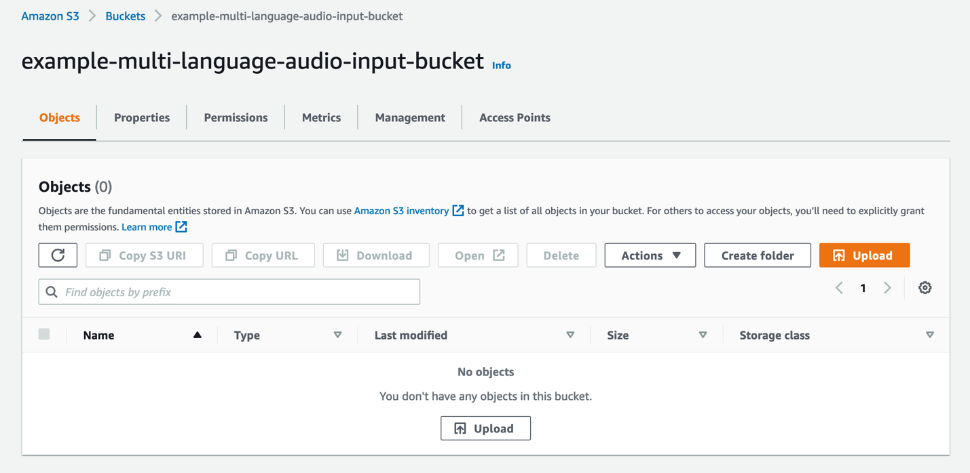Viewport: 970px width, 473px height.
Task: Expand the Actions dropdown menu
Action: 650,255
